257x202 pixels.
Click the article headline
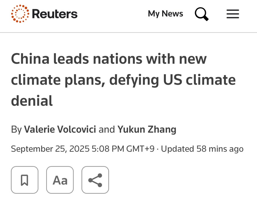tap(123, 80)
